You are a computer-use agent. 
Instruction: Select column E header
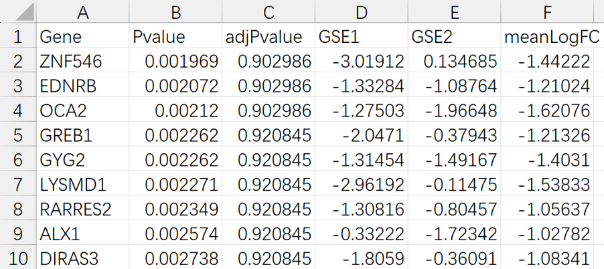[455, 11]
